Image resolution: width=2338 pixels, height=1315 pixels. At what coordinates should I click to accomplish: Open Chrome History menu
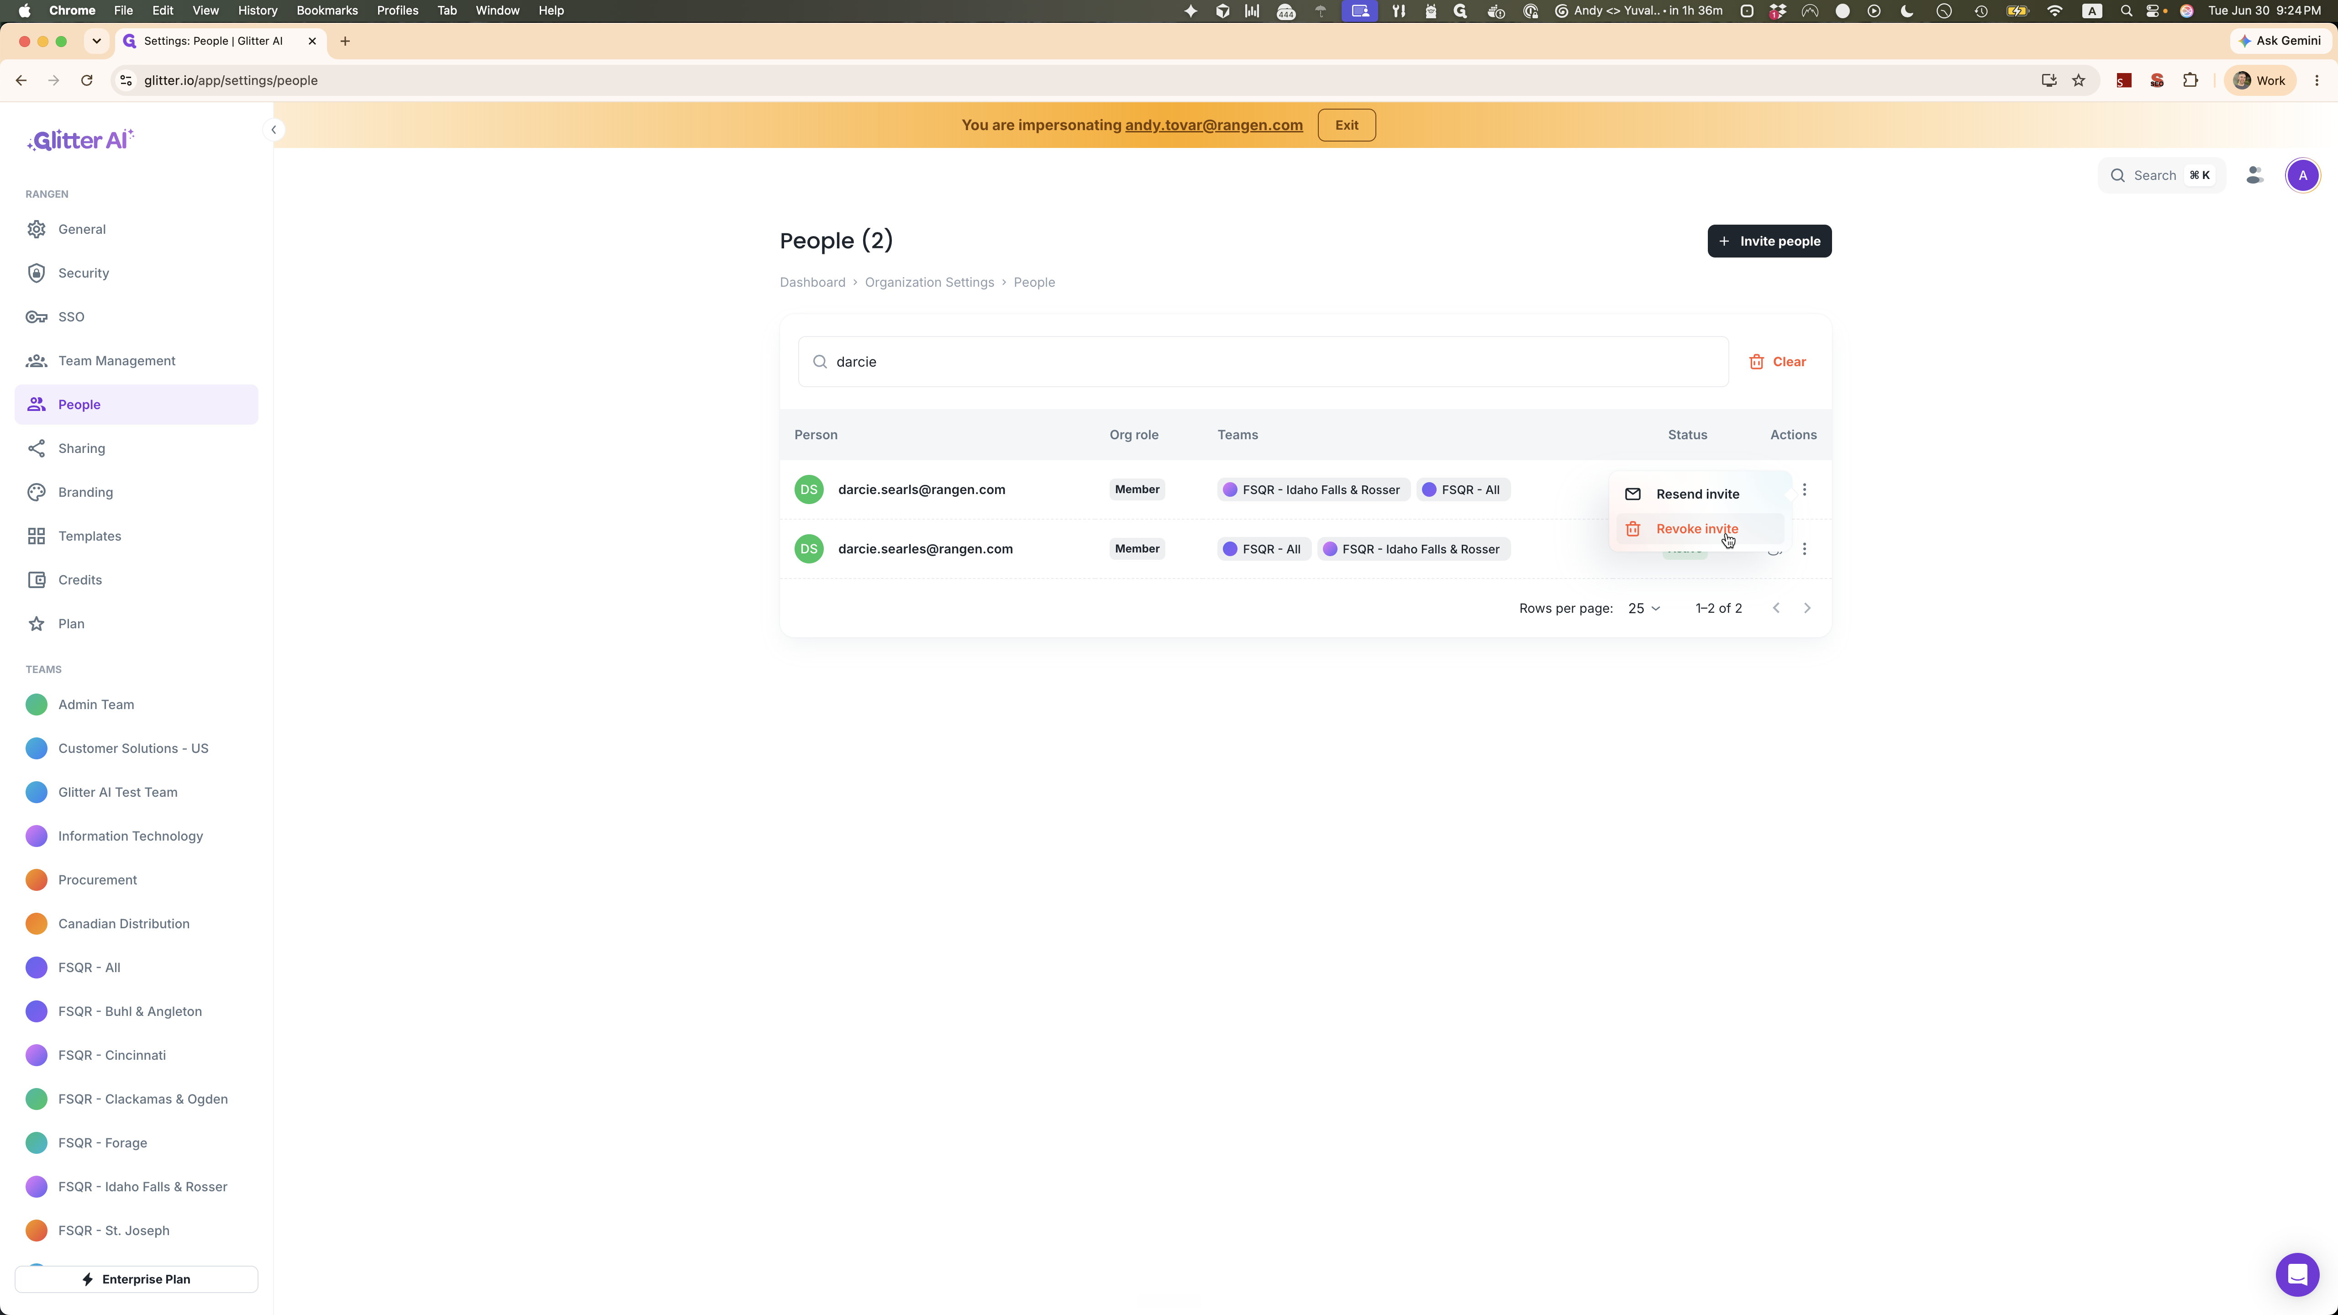click(257, 11)
